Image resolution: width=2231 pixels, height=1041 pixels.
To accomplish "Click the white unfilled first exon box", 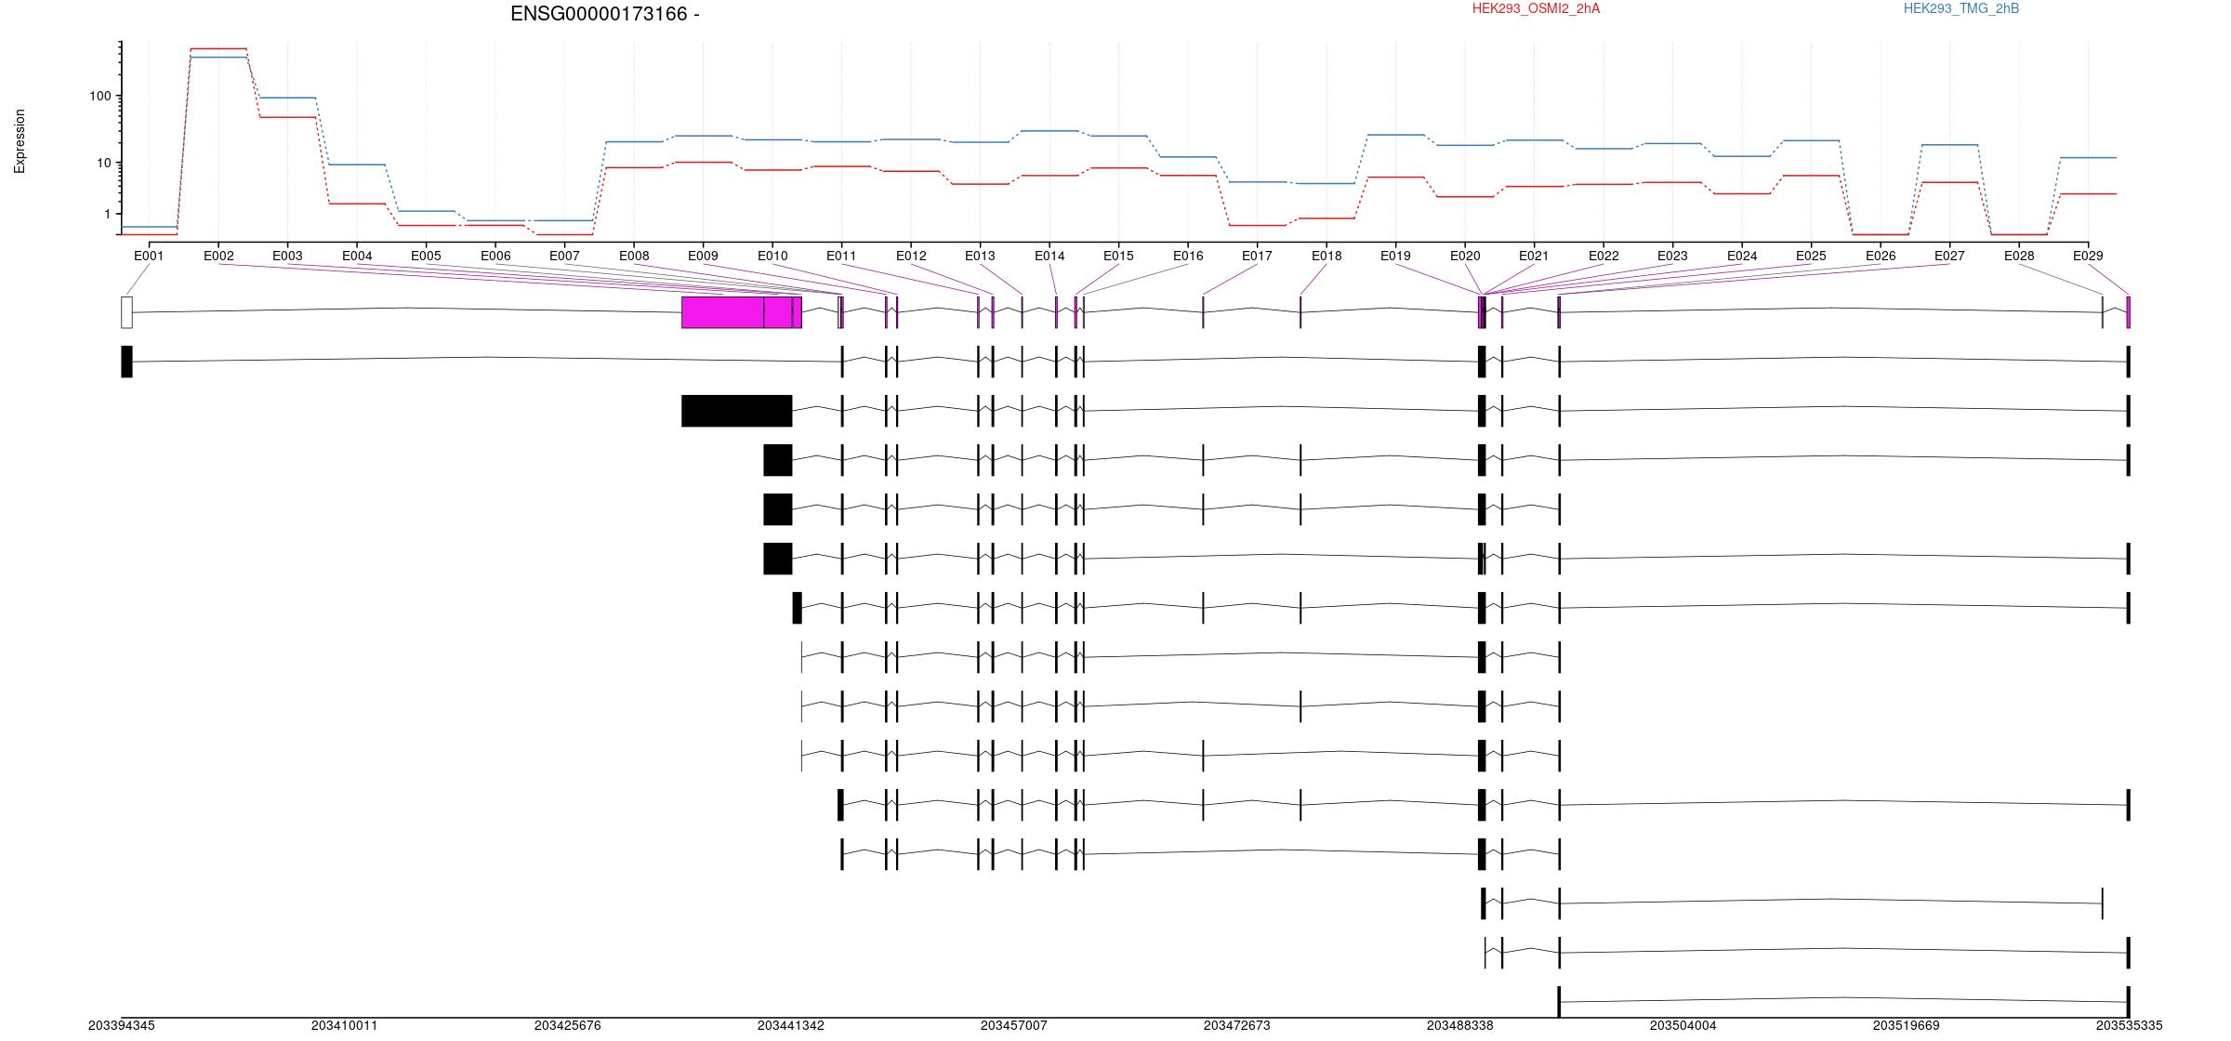I will 126,312.
